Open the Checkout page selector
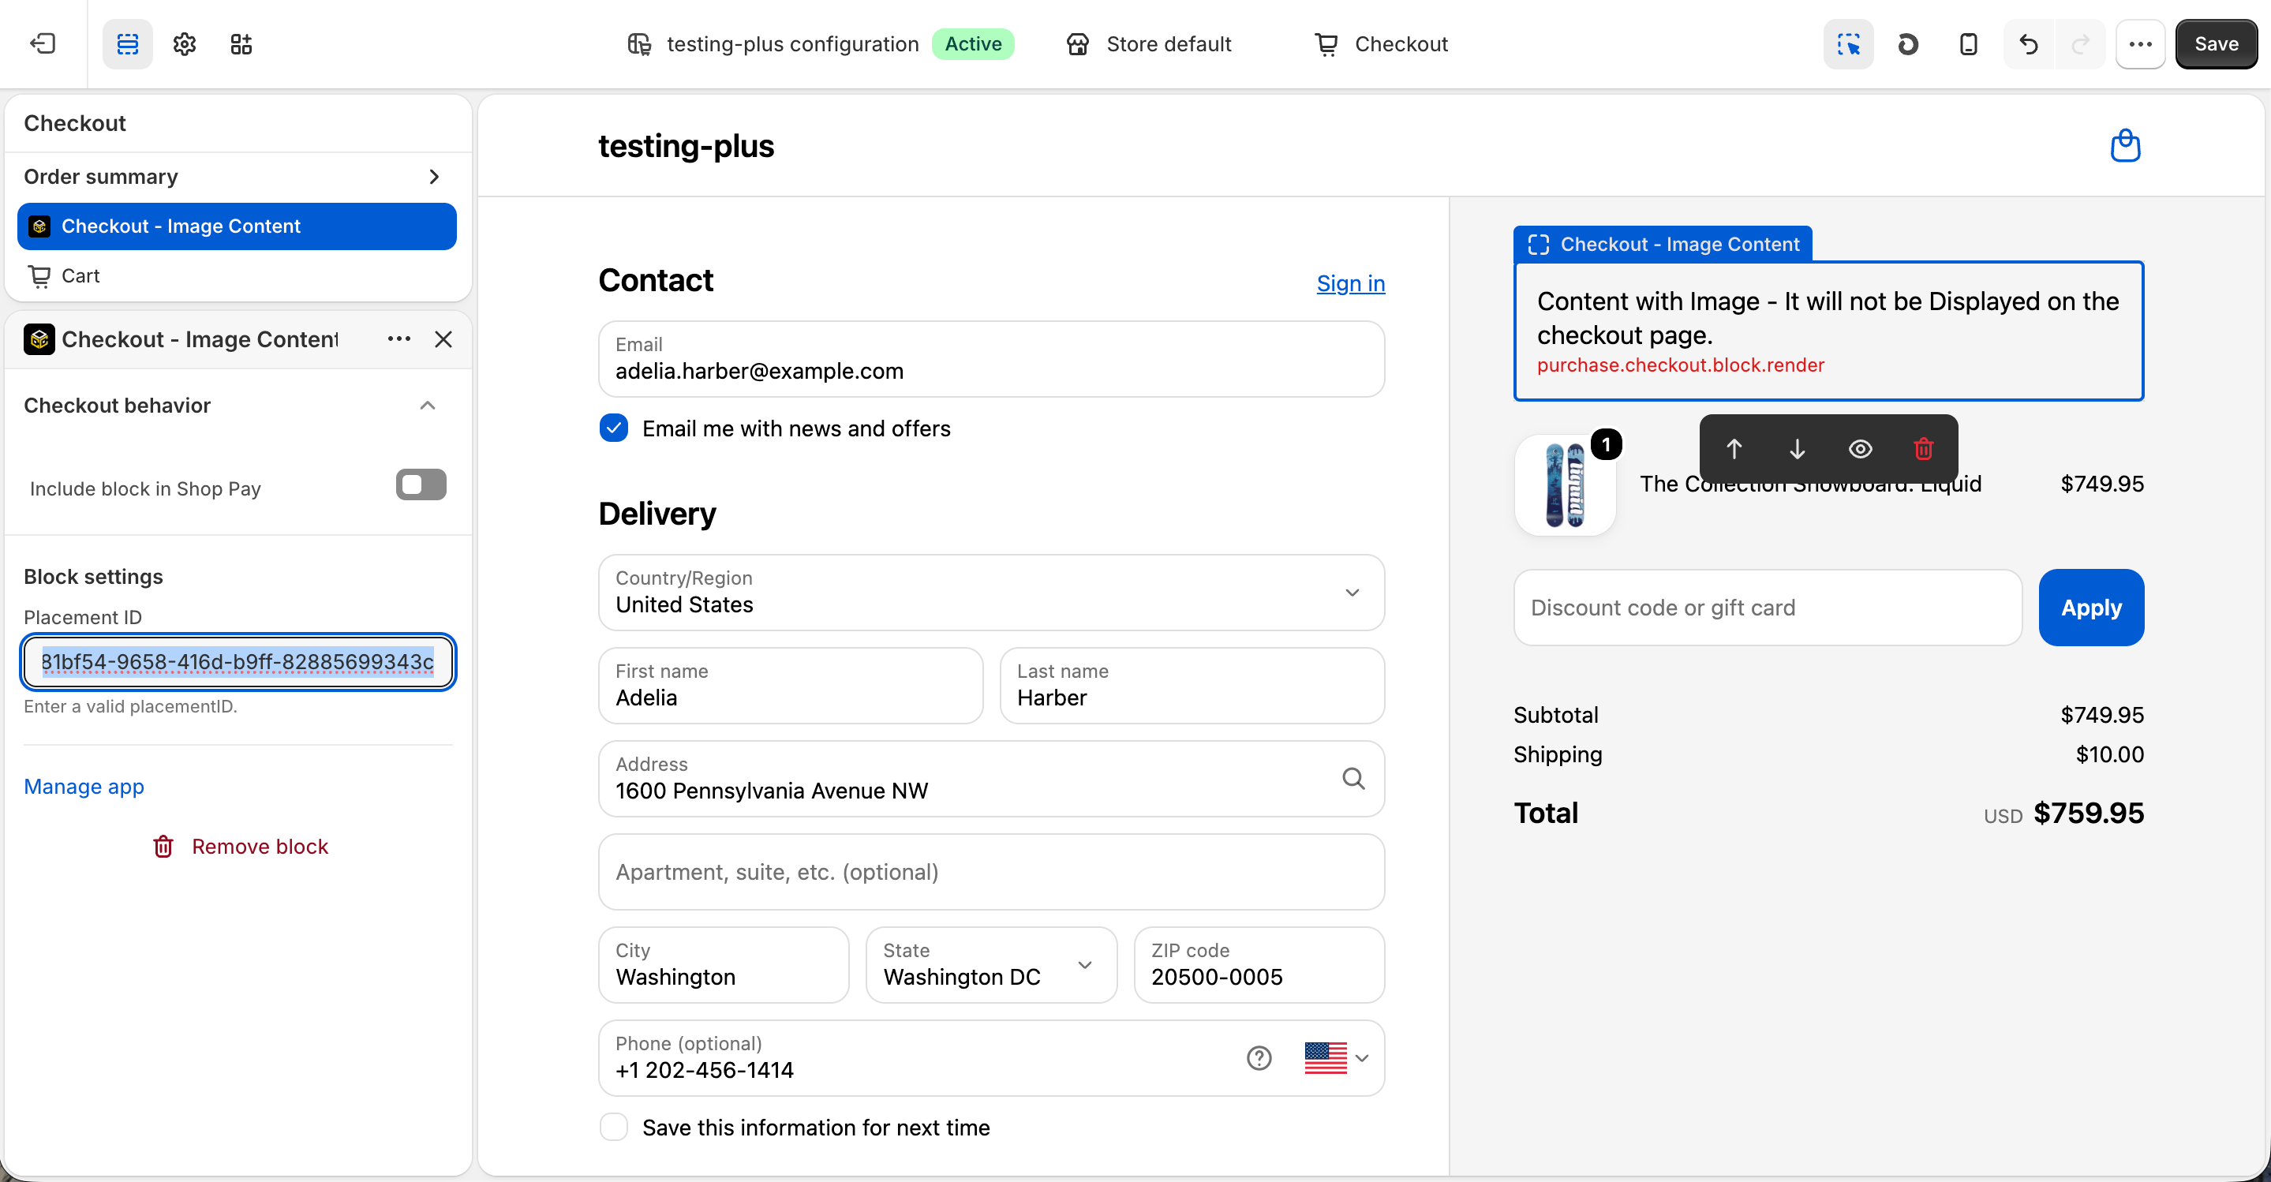 tap(1381, 44)
